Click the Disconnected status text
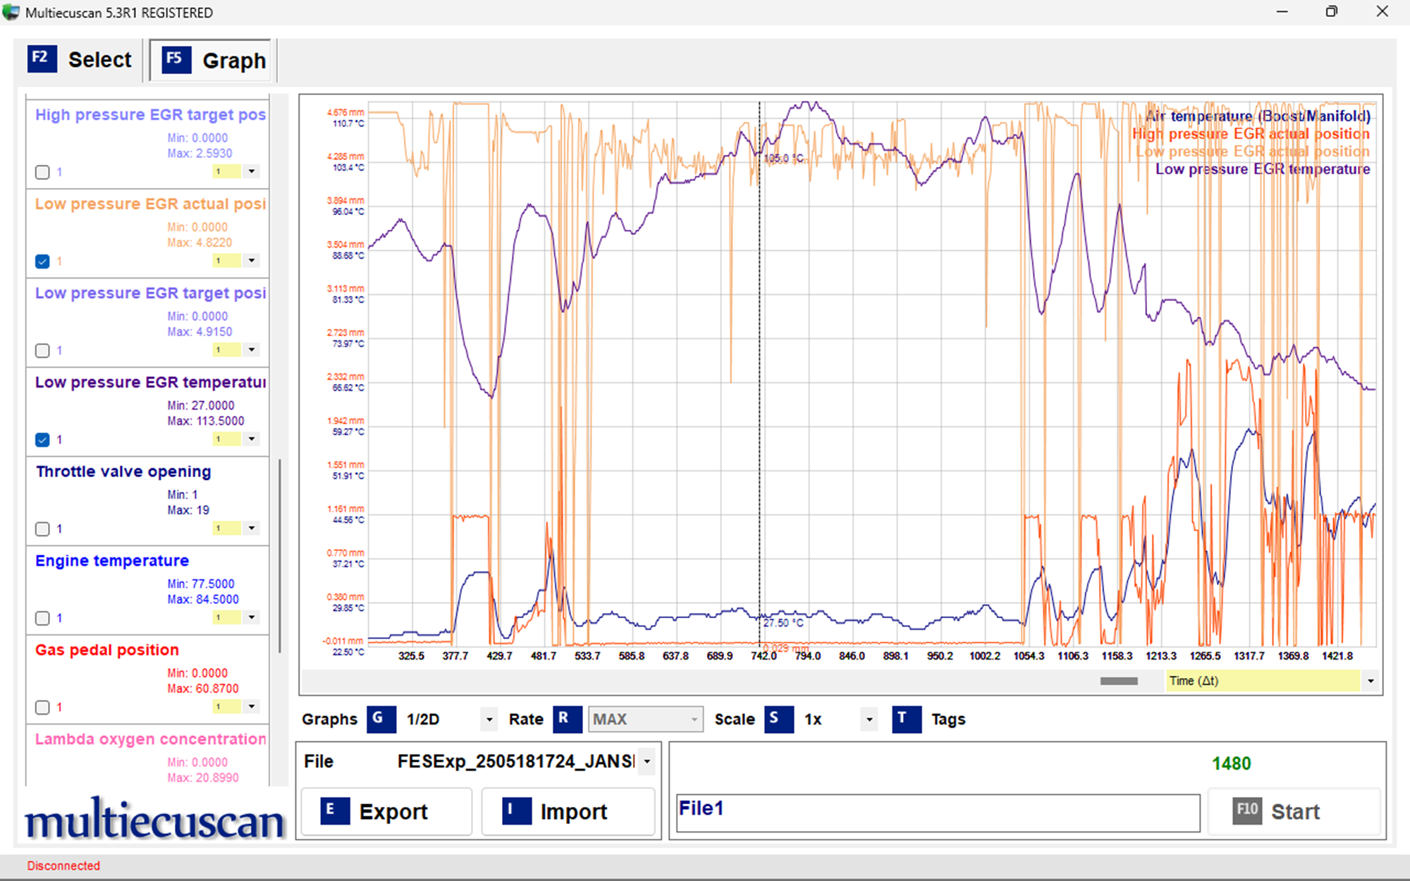This screenshot has height=881, width=1410. point(63,865)
